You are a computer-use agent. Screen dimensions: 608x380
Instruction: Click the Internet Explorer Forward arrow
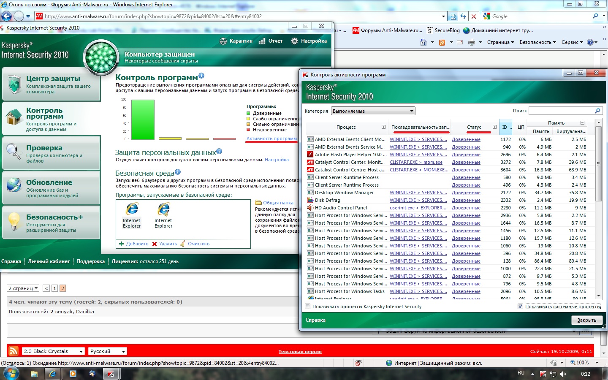coord(19,16)
